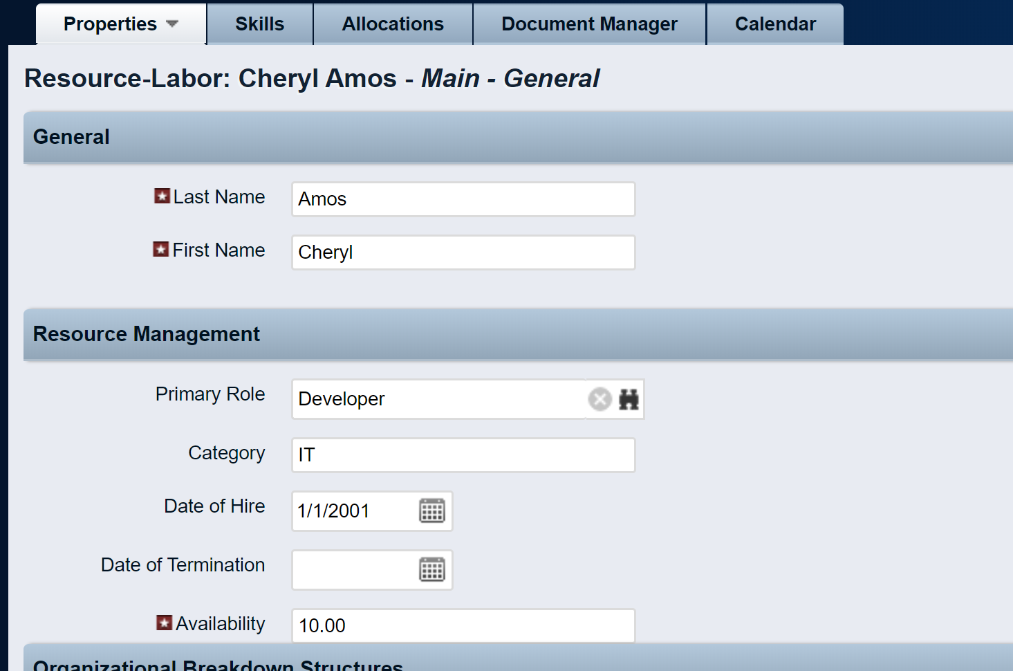Click the General section header

[519, 137]
